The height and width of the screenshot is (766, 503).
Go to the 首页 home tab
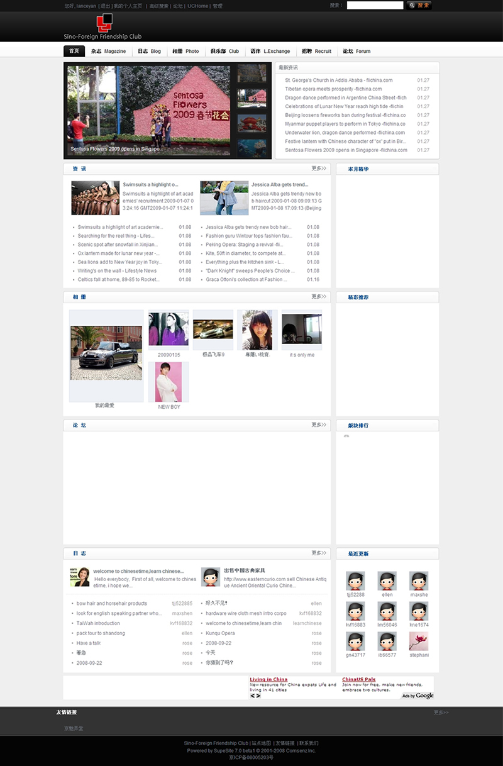[x=74, y=51]
